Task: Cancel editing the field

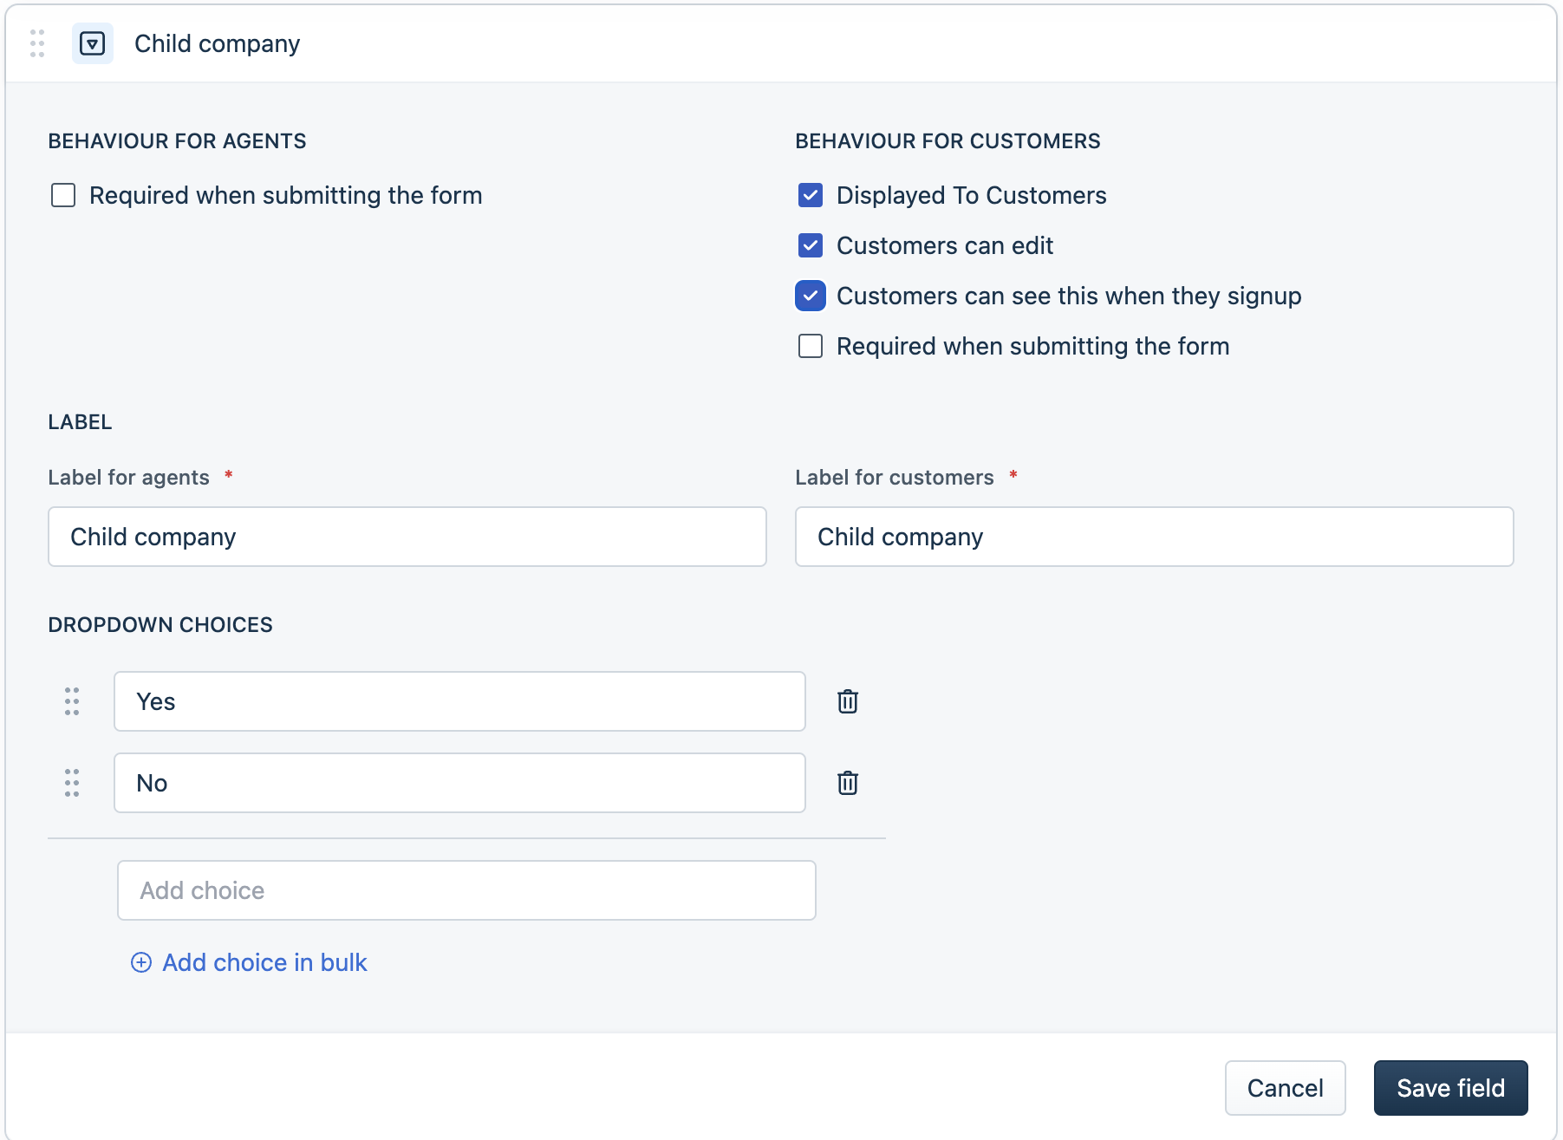Action: click(1285, 1088)
